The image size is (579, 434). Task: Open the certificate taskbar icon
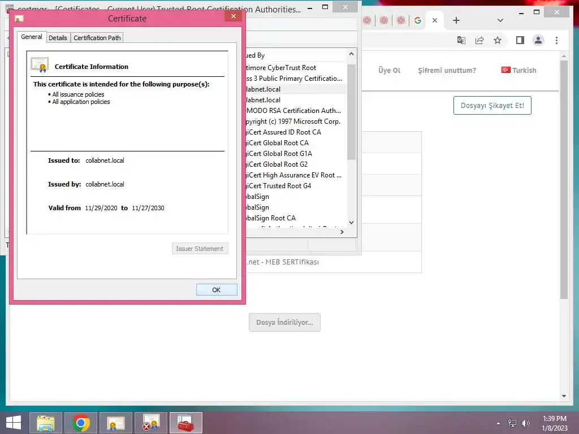tap(116, 423)
